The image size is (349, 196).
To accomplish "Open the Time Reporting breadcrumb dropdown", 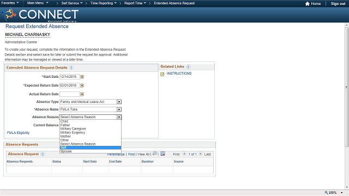I will pyautogui.click(x=104, y=3).
